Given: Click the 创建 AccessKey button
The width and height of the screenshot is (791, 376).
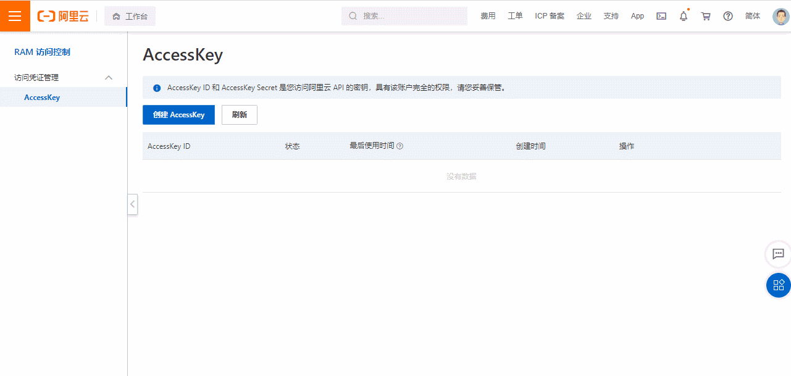Looking at the screenshot, I should pyautogui.click(x=178, y=115).
